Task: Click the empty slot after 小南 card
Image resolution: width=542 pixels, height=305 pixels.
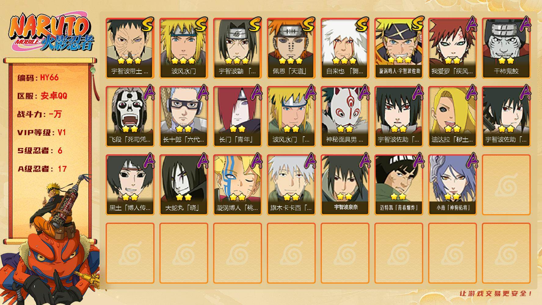Action: coord(506,185)
